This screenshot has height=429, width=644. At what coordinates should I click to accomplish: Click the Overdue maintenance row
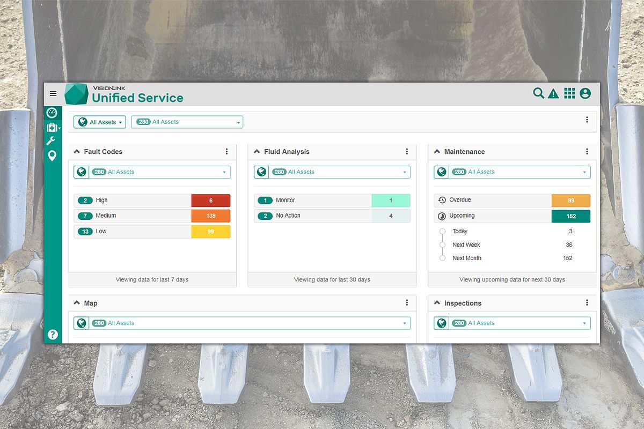click(492, 200)
